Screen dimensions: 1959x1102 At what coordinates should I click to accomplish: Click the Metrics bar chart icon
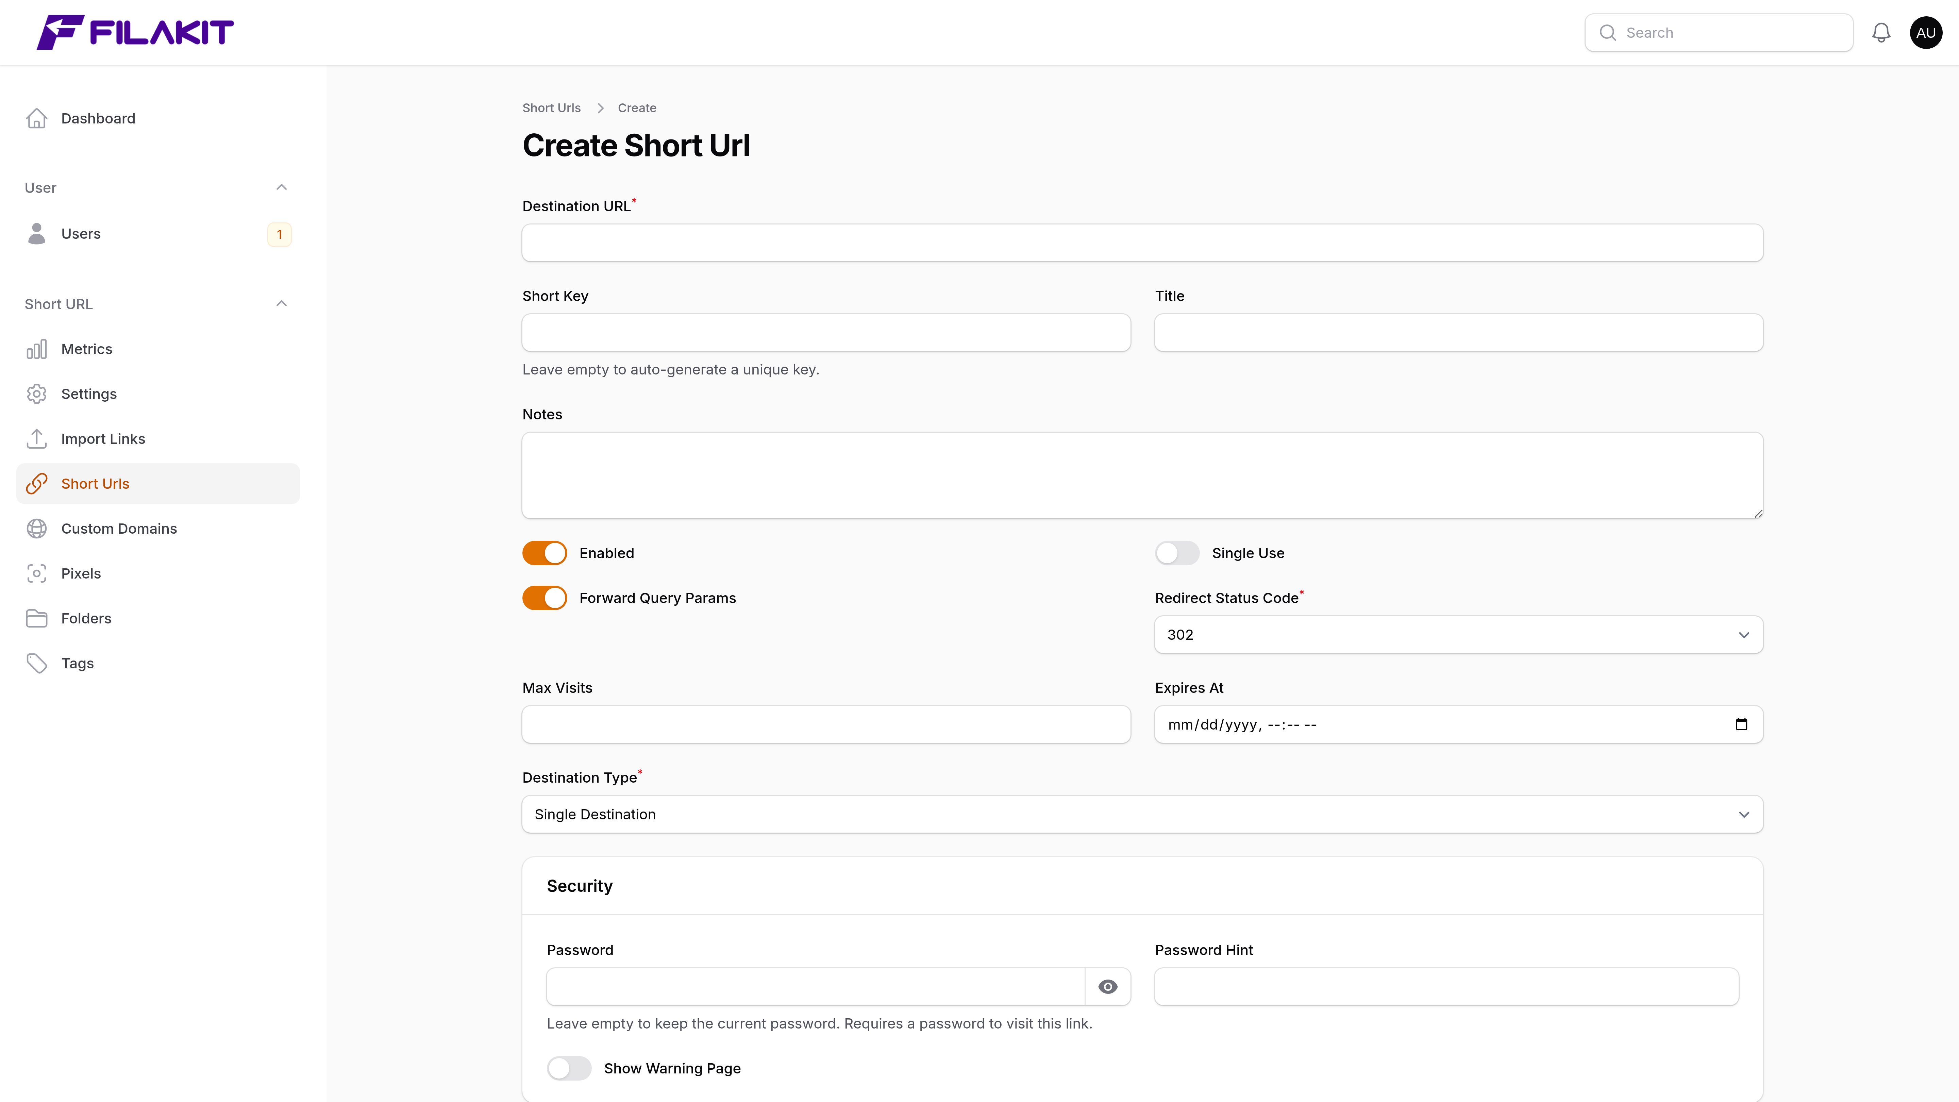36,349
